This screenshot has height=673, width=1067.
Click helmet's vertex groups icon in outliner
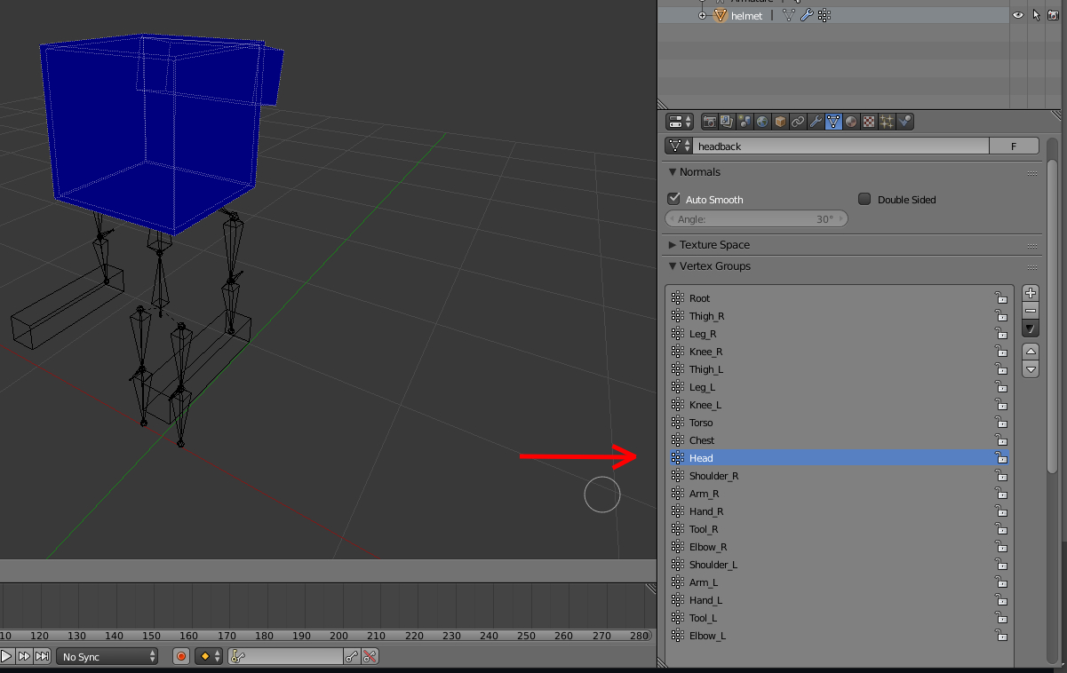(824, 15)
